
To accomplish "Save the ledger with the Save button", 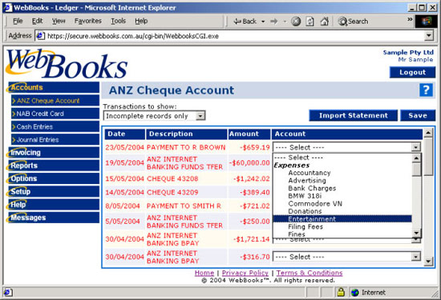I will coord(418,115).
